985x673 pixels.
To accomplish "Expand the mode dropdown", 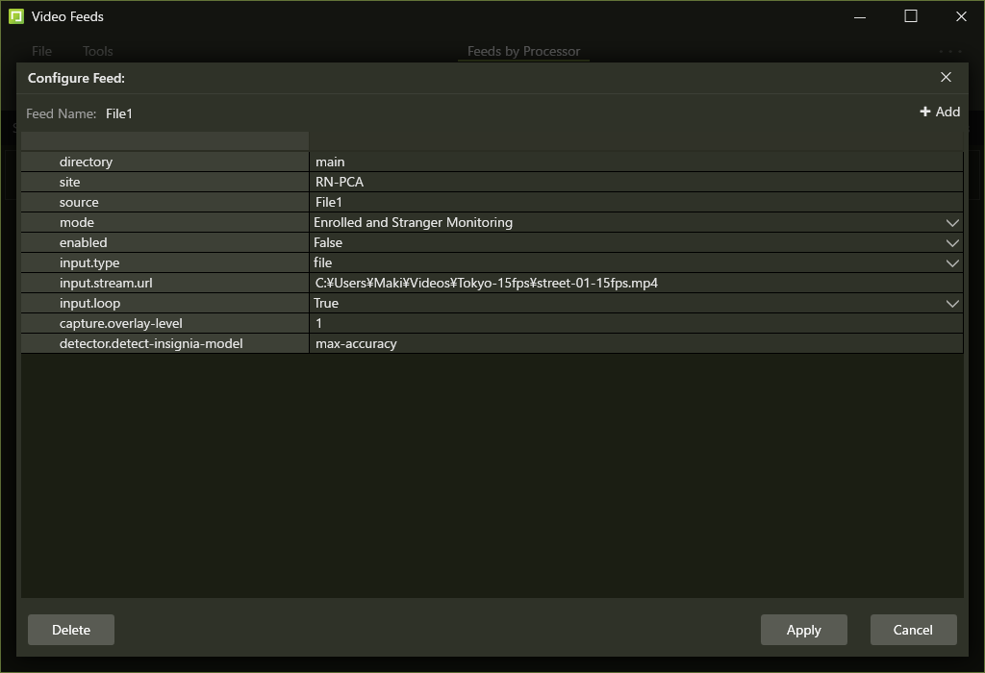I will click(952, 222).
